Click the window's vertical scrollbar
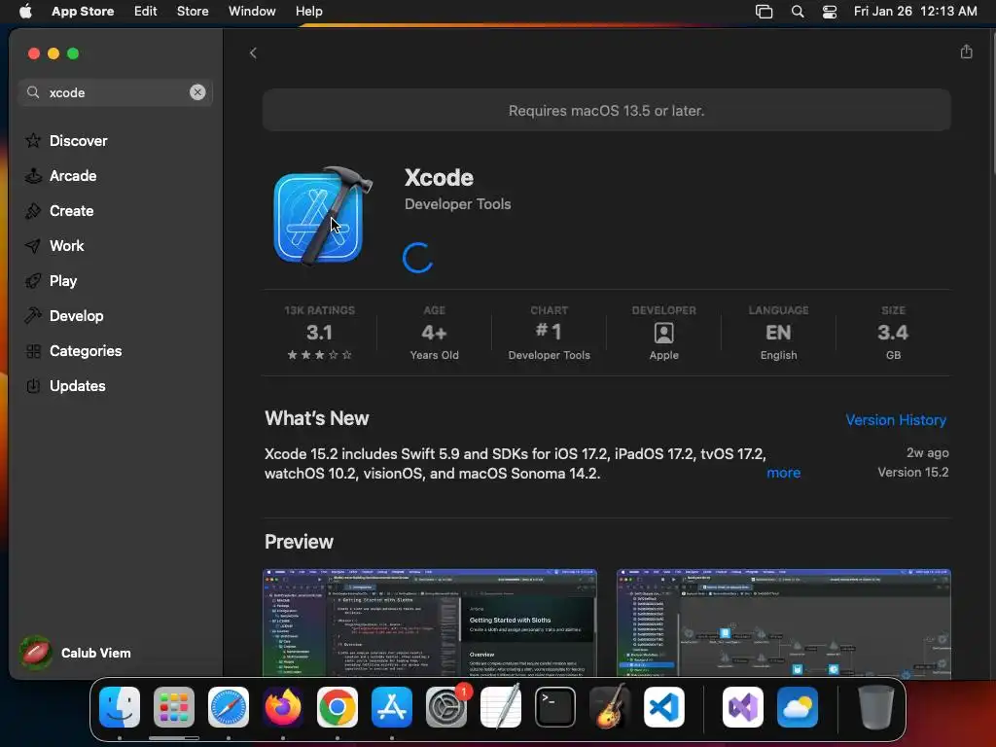996x747 pixels. click(992, 101)
